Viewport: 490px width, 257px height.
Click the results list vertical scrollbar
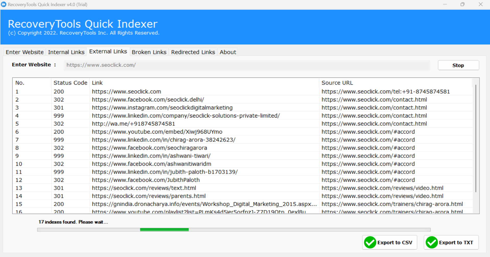[x=476, y=139]
